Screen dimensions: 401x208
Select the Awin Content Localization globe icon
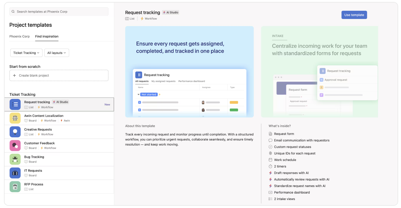click(x=15, y=118)
